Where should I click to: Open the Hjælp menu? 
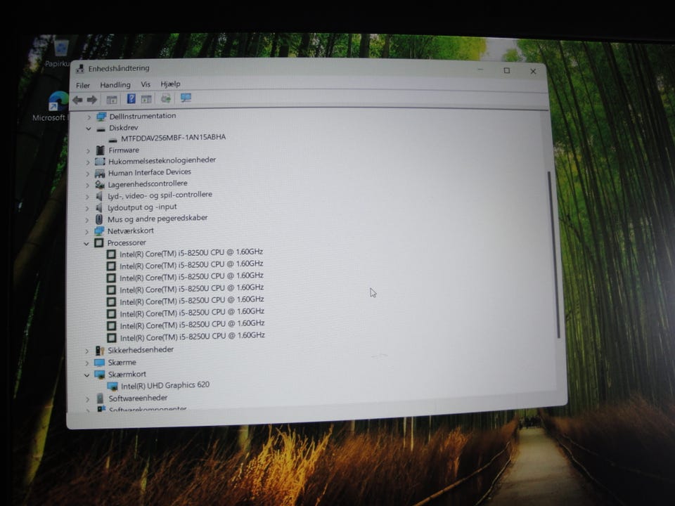(x=170, y=84)
